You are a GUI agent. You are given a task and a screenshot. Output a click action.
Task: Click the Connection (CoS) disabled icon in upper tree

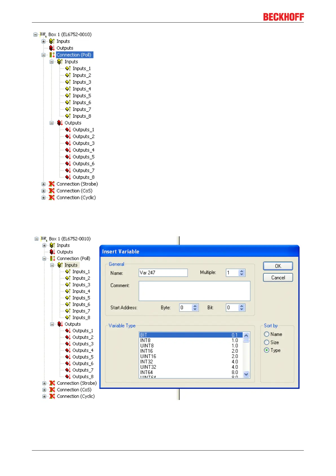pos(52,191)
